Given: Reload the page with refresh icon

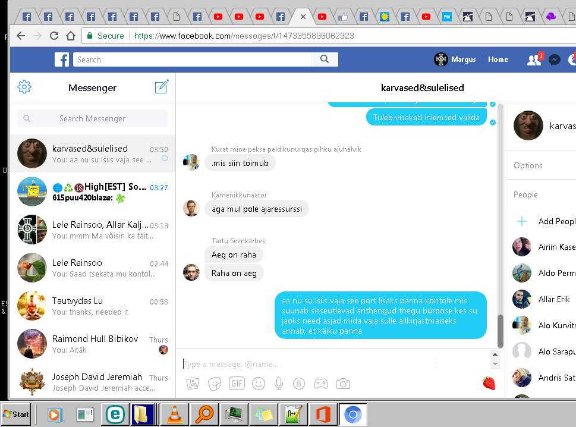Looking at the screenshot, I should 54,36.
